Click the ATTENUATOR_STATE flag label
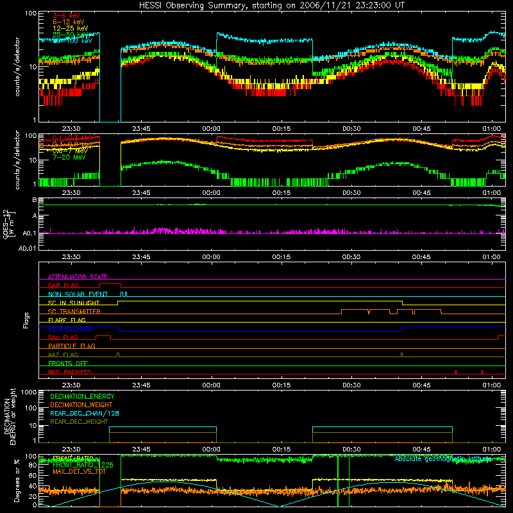Image resolution: width=513 pixels, height=513 pixels. (78, 277)
